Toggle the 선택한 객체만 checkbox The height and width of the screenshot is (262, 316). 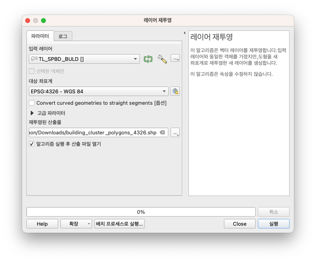pyautogui.click(x=32, y=71)
